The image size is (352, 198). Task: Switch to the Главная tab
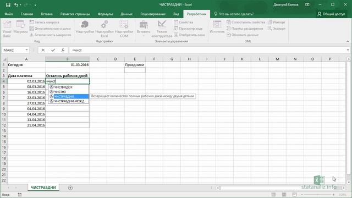(x=27, y=14)
